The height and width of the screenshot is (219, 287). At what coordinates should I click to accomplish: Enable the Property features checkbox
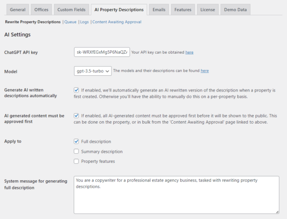(x=77, y=161)
